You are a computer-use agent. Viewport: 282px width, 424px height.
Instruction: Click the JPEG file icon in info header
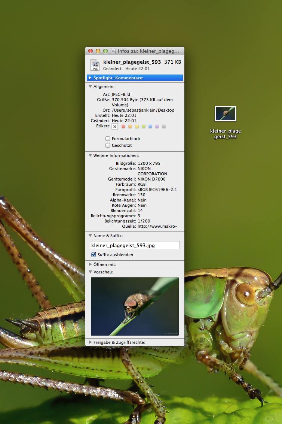coord(95,65)
